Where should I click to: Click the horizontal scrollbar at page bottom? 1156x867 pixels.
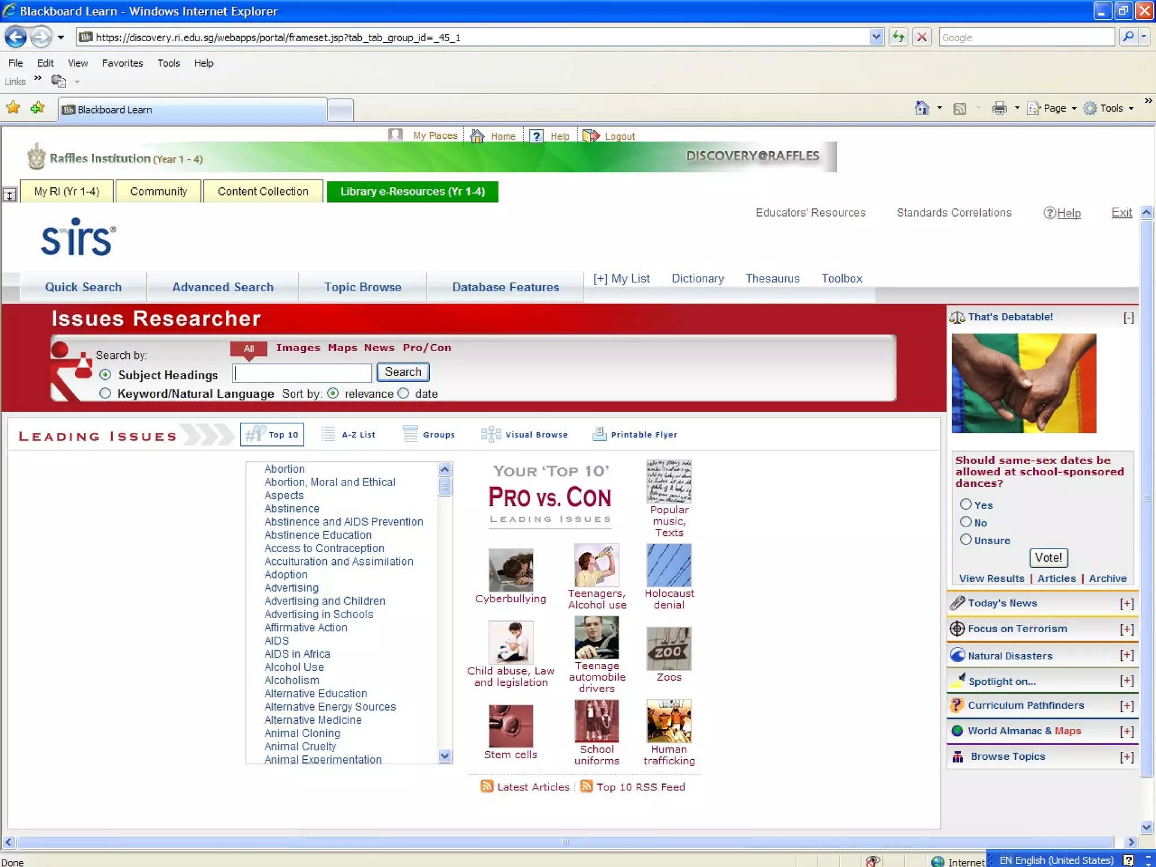click(x=564, y=842)
